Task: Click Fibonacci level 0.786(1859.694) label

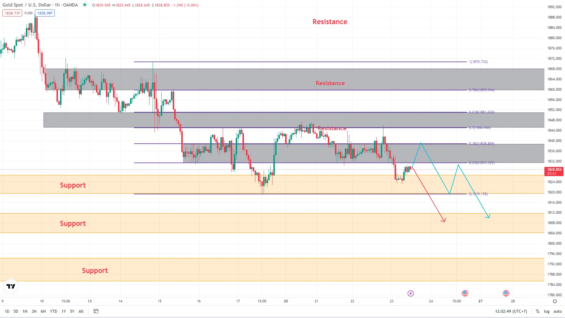Action: tap(482, 90)
